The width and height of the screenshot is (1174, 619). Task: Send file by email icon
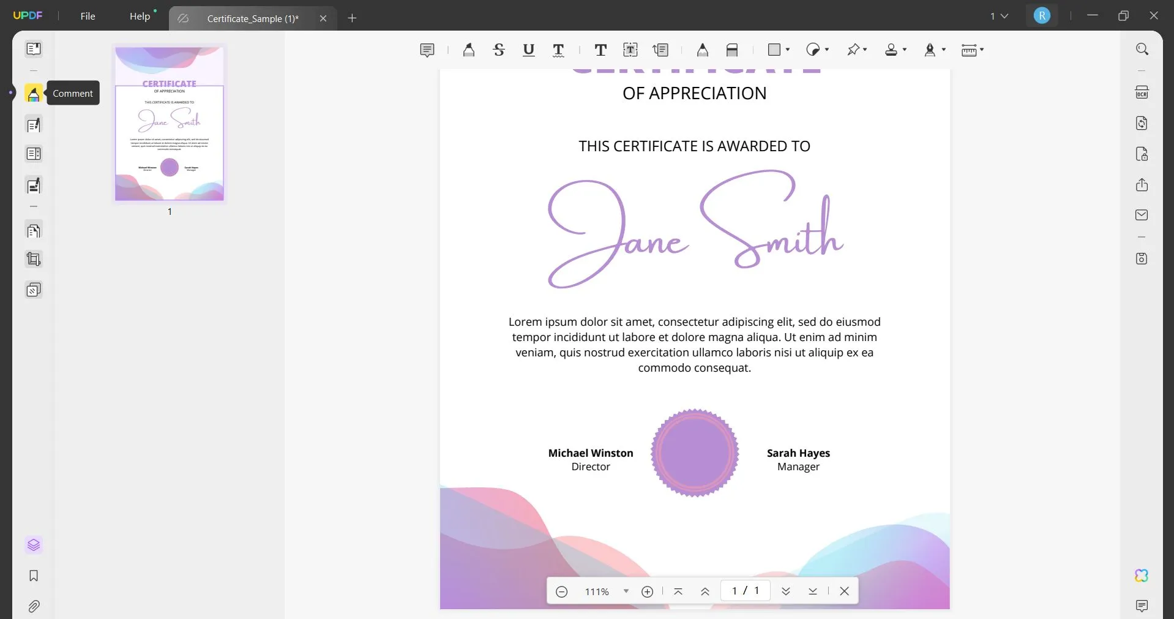(x=1142, y=215)
